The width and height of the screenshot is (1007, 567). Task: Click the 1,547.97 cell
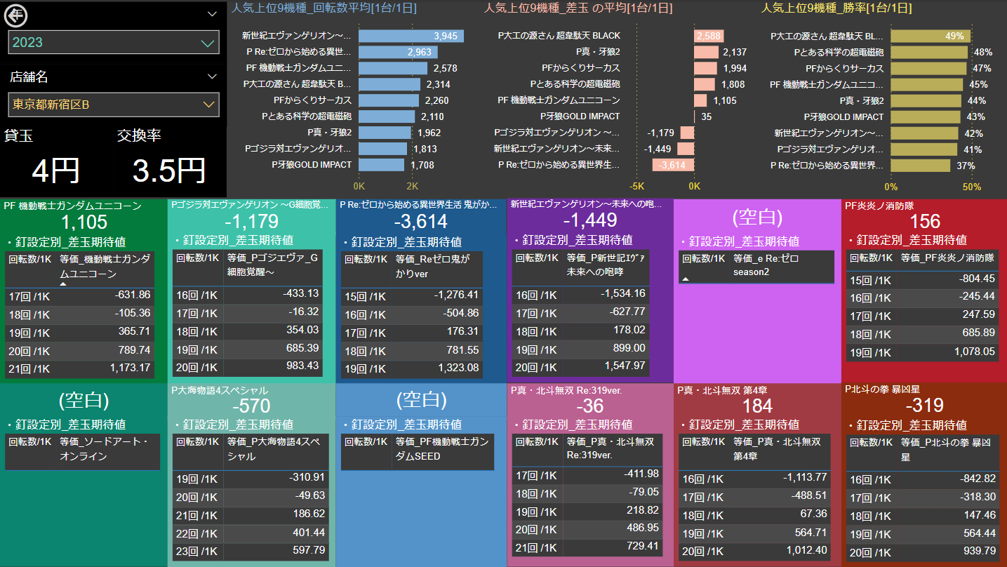[625, 366]
